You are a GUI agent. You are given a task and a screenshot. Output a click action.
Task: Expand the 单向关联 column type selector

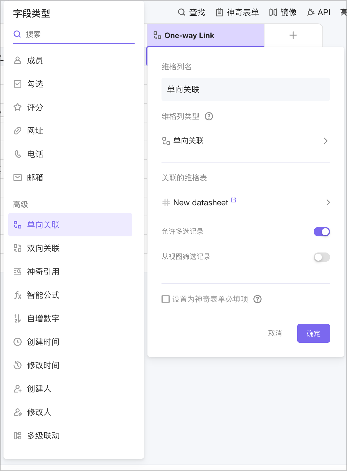[x=245, y=141]
